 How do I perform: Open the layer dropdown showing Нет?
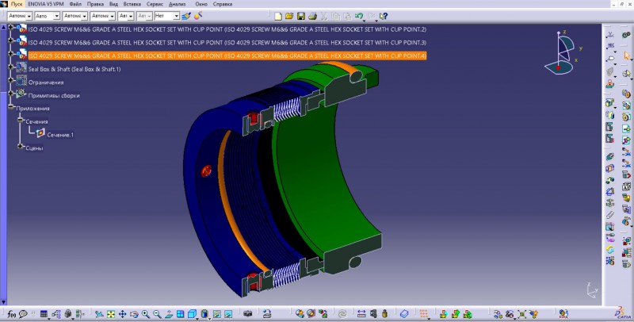pyautogui.click(x=167, y=16)
